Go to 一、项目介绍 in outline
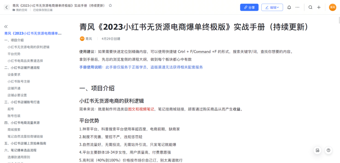Image resolution: width=340 pixels, height=163 pixels. point(14,40)
